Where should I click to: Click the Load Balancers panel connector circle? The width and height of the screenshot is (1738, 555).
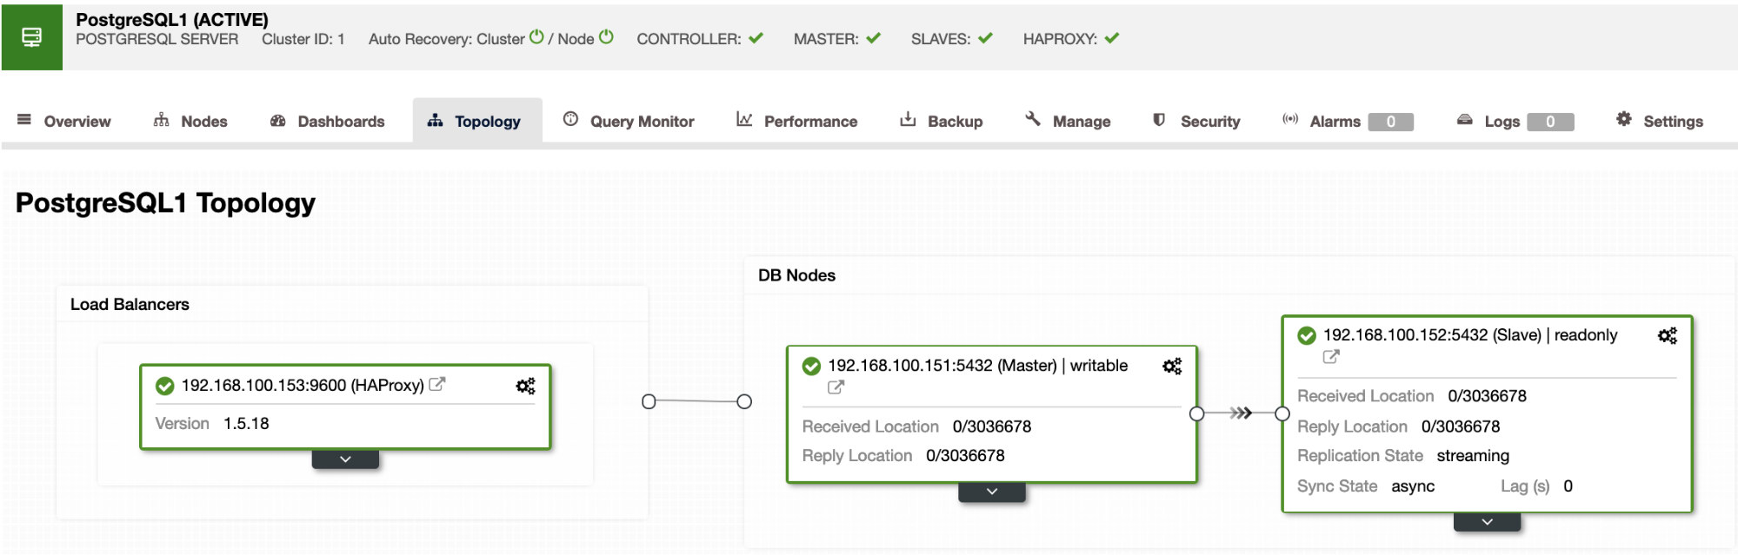[649, 401]
